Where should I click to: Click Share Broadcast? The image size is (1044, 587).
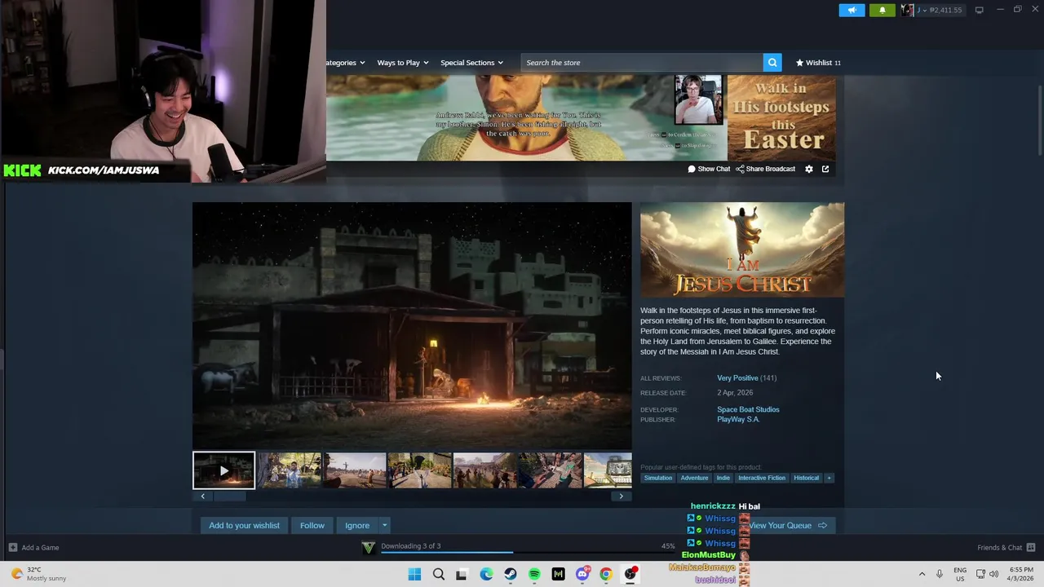[x=765, y=169]
